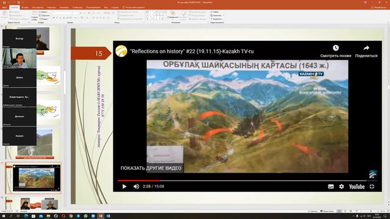Open the font size combo box

click(76, 13)
